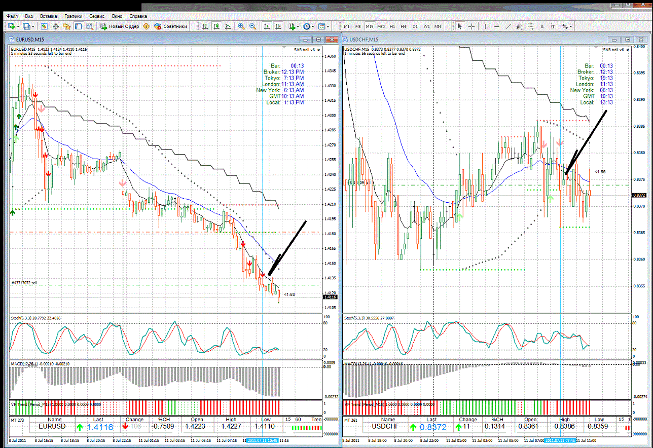The width and height of the screenshot is (653, 448).
Task: Open the Вставка menu
Action: [x=49, y=16]
